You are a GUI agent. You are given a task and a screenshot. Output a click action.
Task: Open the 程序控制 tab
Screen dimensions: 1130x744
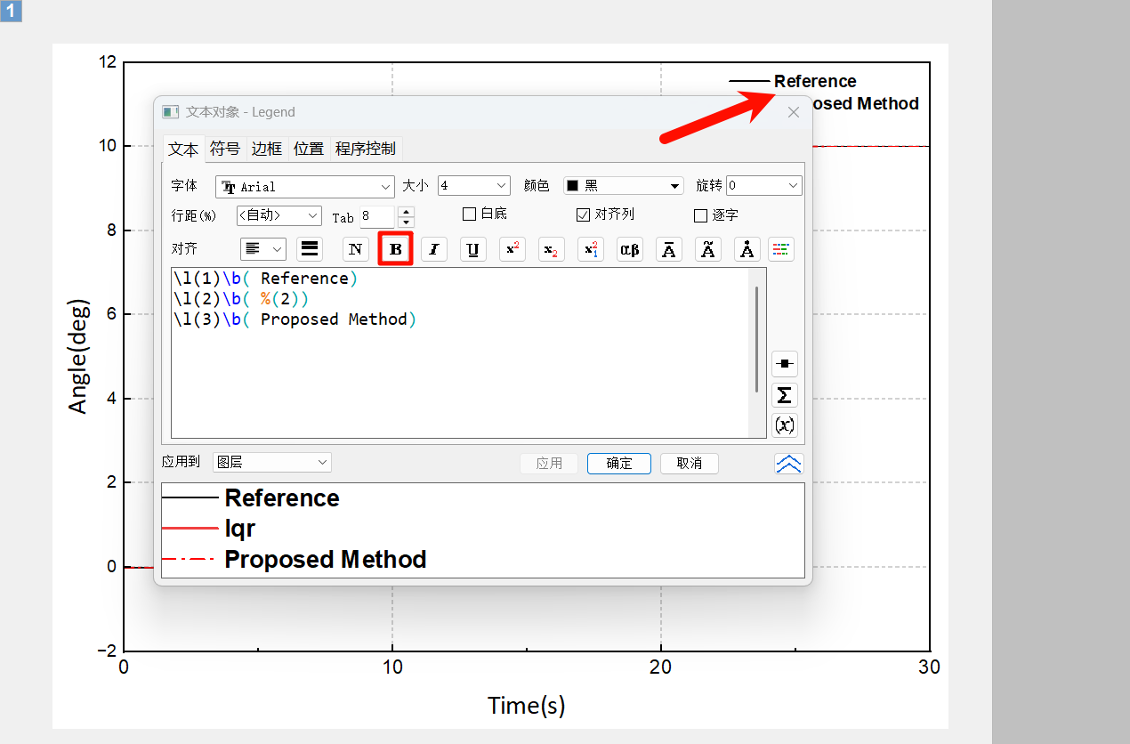(365, 149)
